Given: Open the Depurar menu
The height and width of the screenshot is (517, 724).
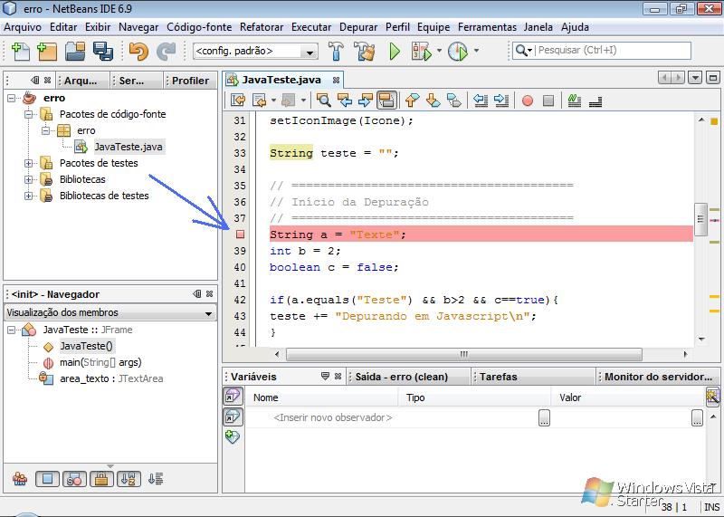Looking at the screenshot, I should [358, 27].
